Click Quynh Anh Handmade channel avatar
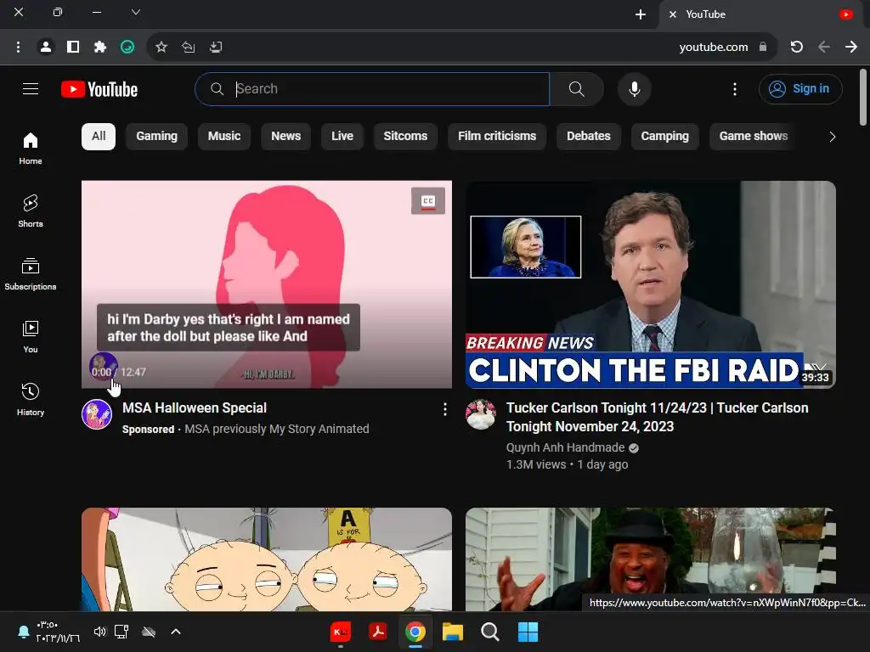Screen dimensions: 870x652 [481, 414]
